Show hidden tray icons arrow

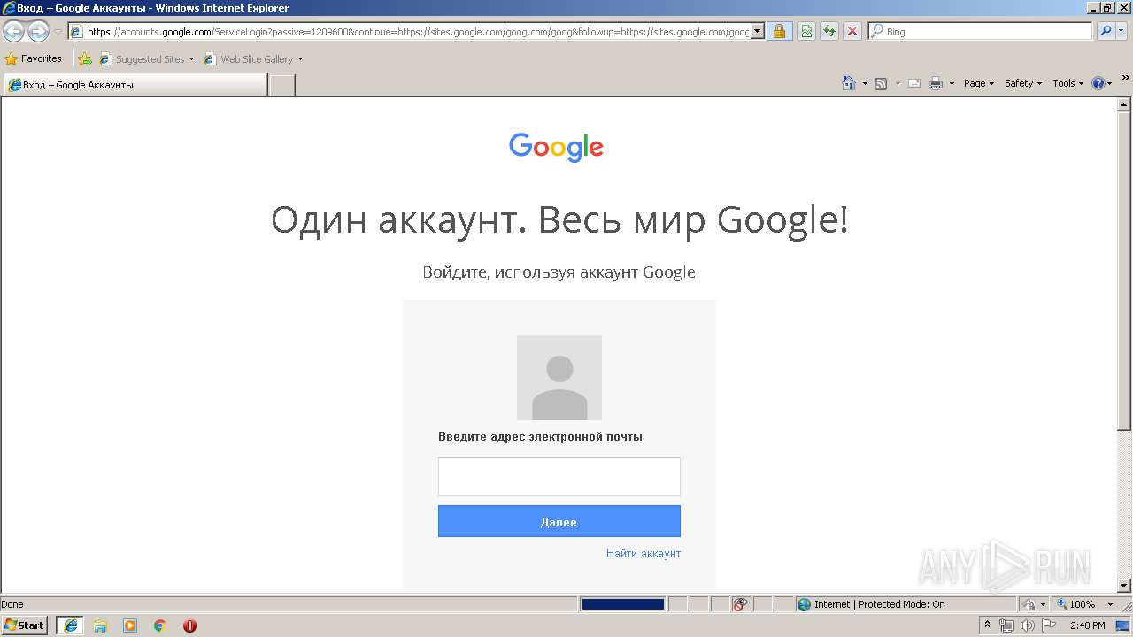[987, 625]
